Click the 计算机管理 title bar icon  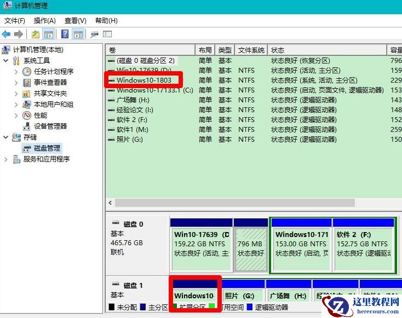click(x=8, y=5)
